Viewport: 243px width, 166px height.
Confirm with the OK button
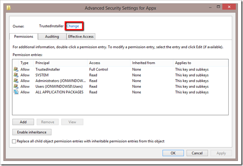point(173,153)
